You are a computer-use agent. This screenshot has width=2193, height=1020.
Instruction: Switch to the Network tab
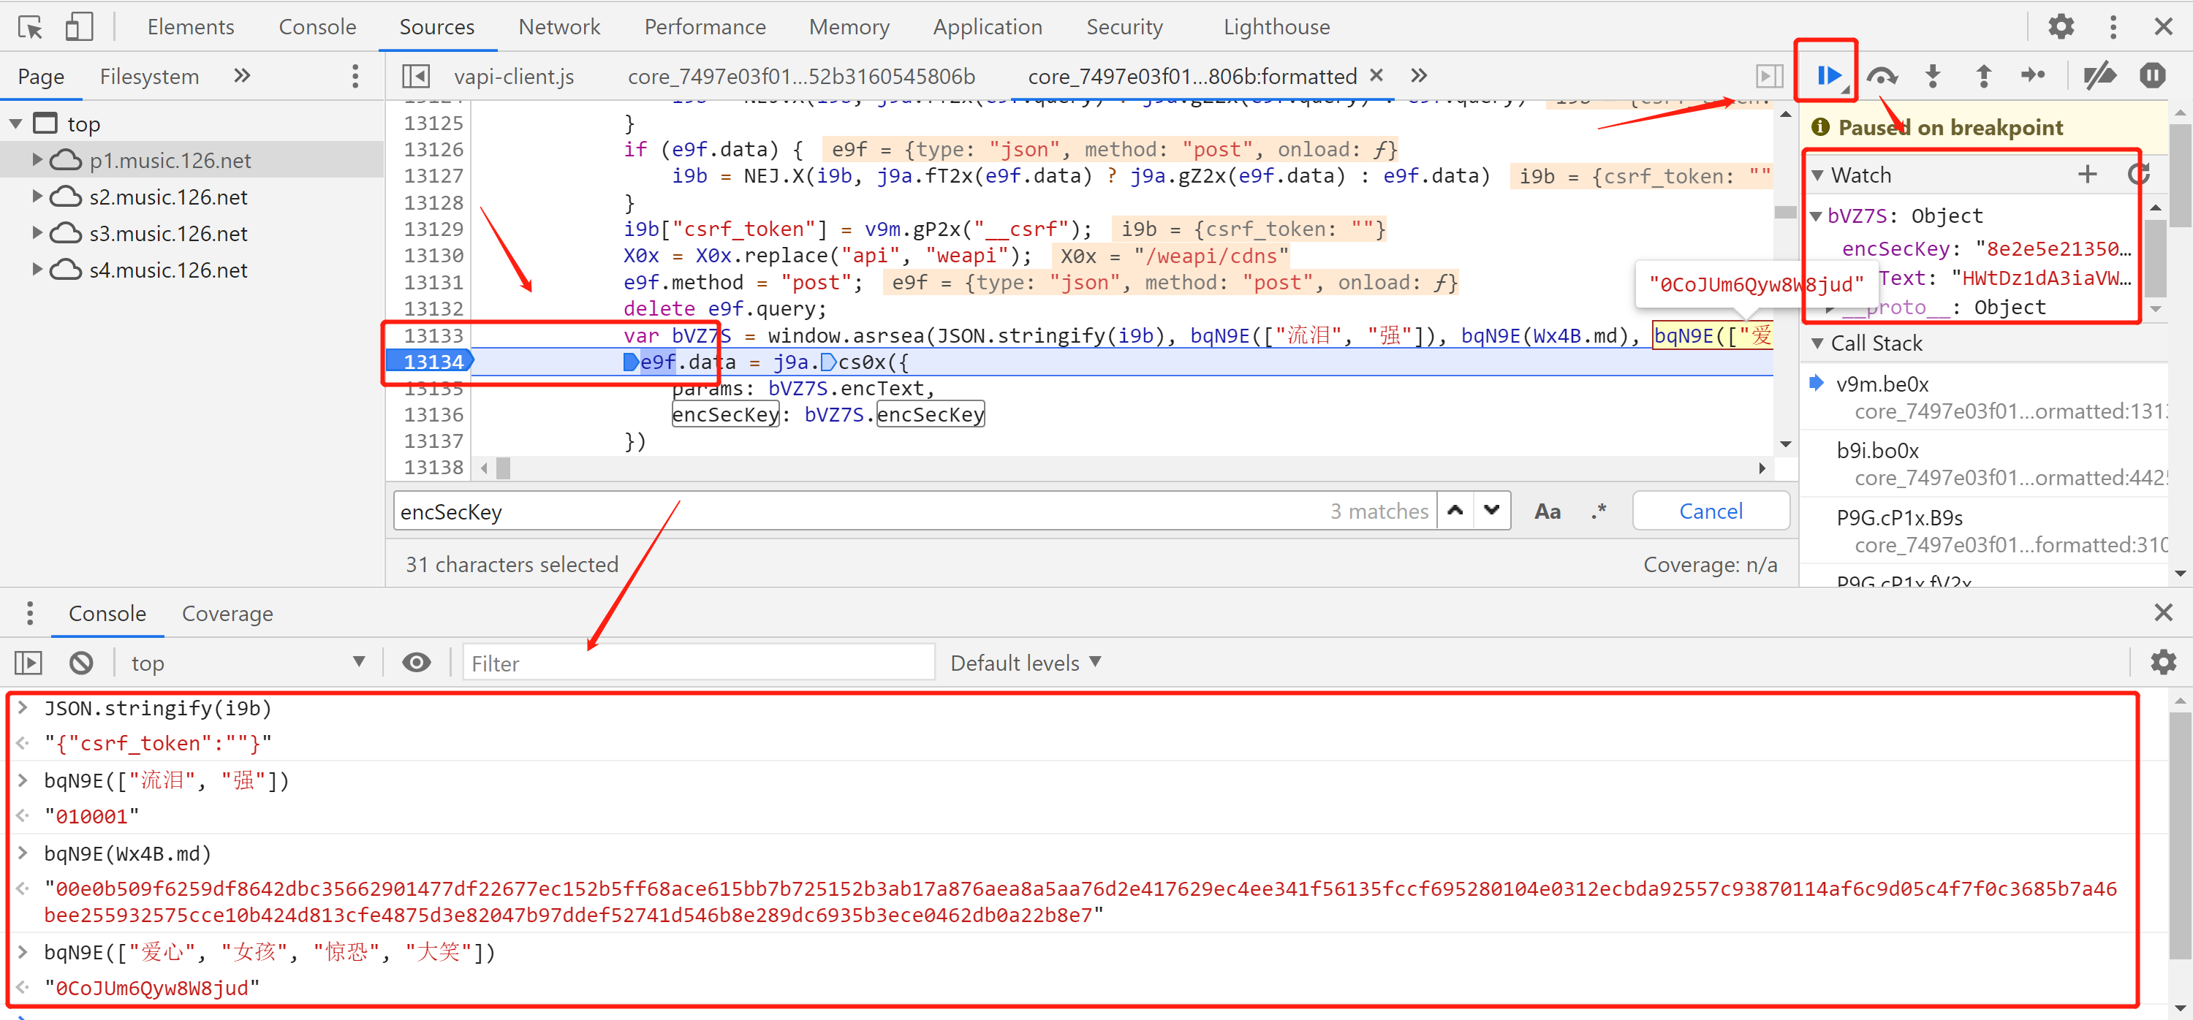(x=558, y=27)
